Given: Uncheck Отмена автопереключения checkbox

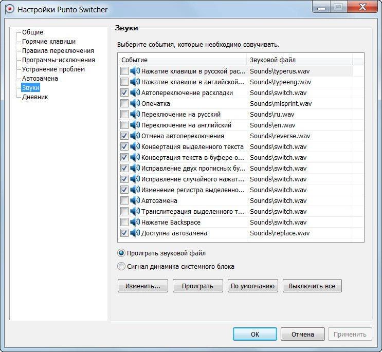Looking at the screenshot, I should coord(124,136).
